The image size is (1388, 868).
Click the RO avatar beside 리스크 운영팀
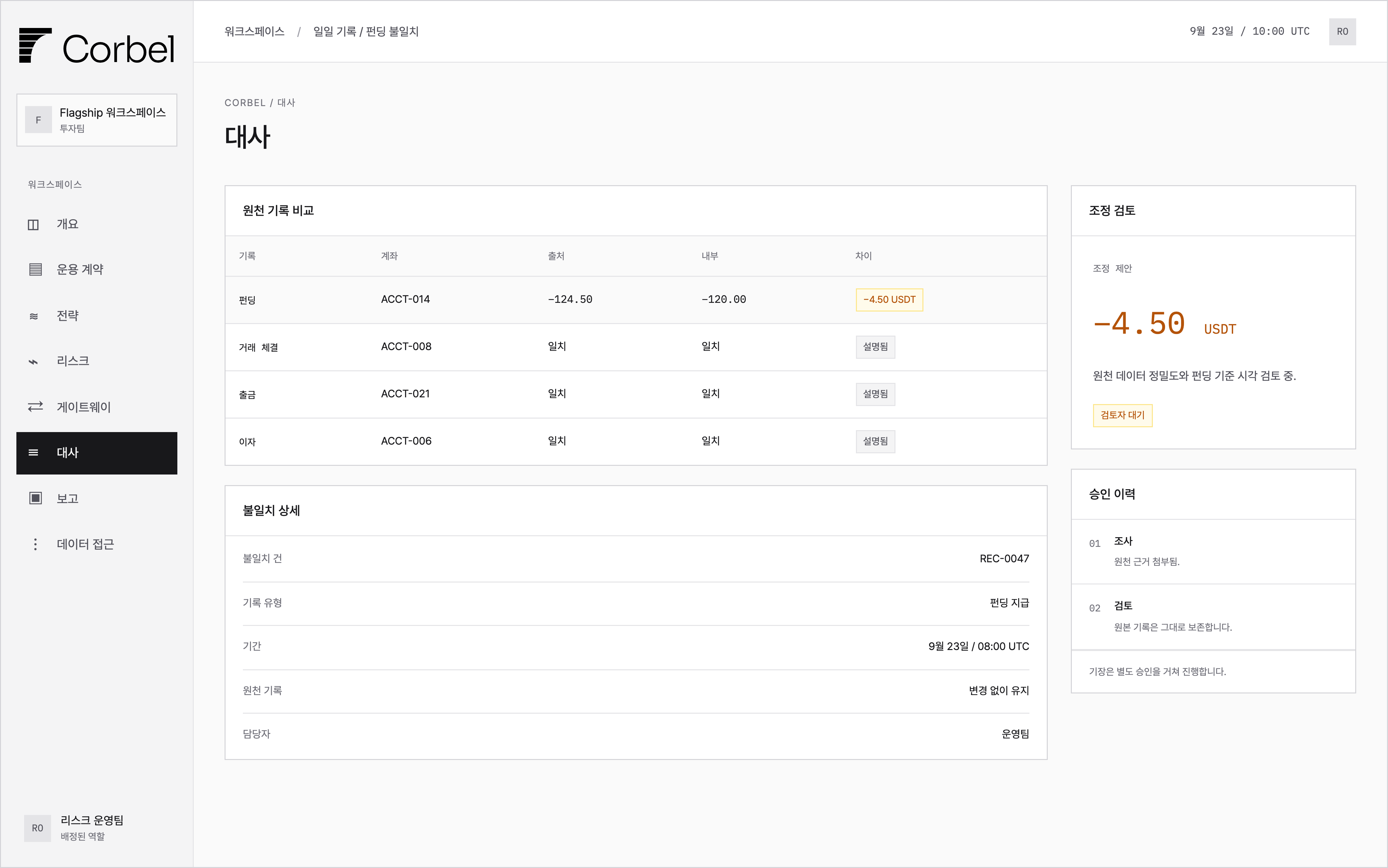point(37,828)
